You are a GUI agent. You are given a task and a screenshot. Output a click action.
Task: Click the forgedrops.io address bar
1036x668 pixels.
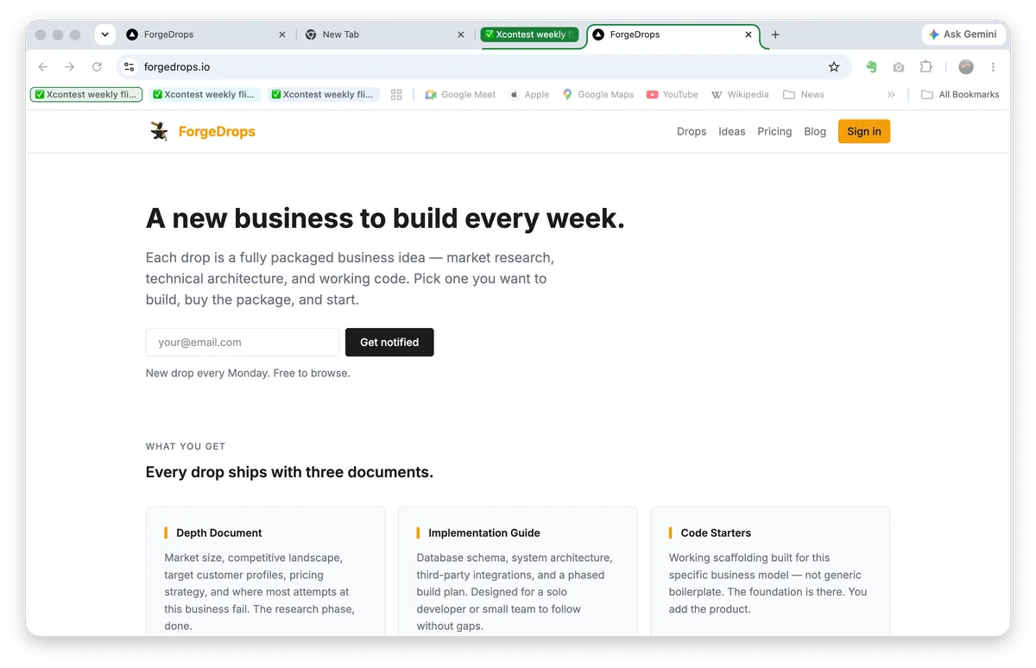(x=483, y=66)
